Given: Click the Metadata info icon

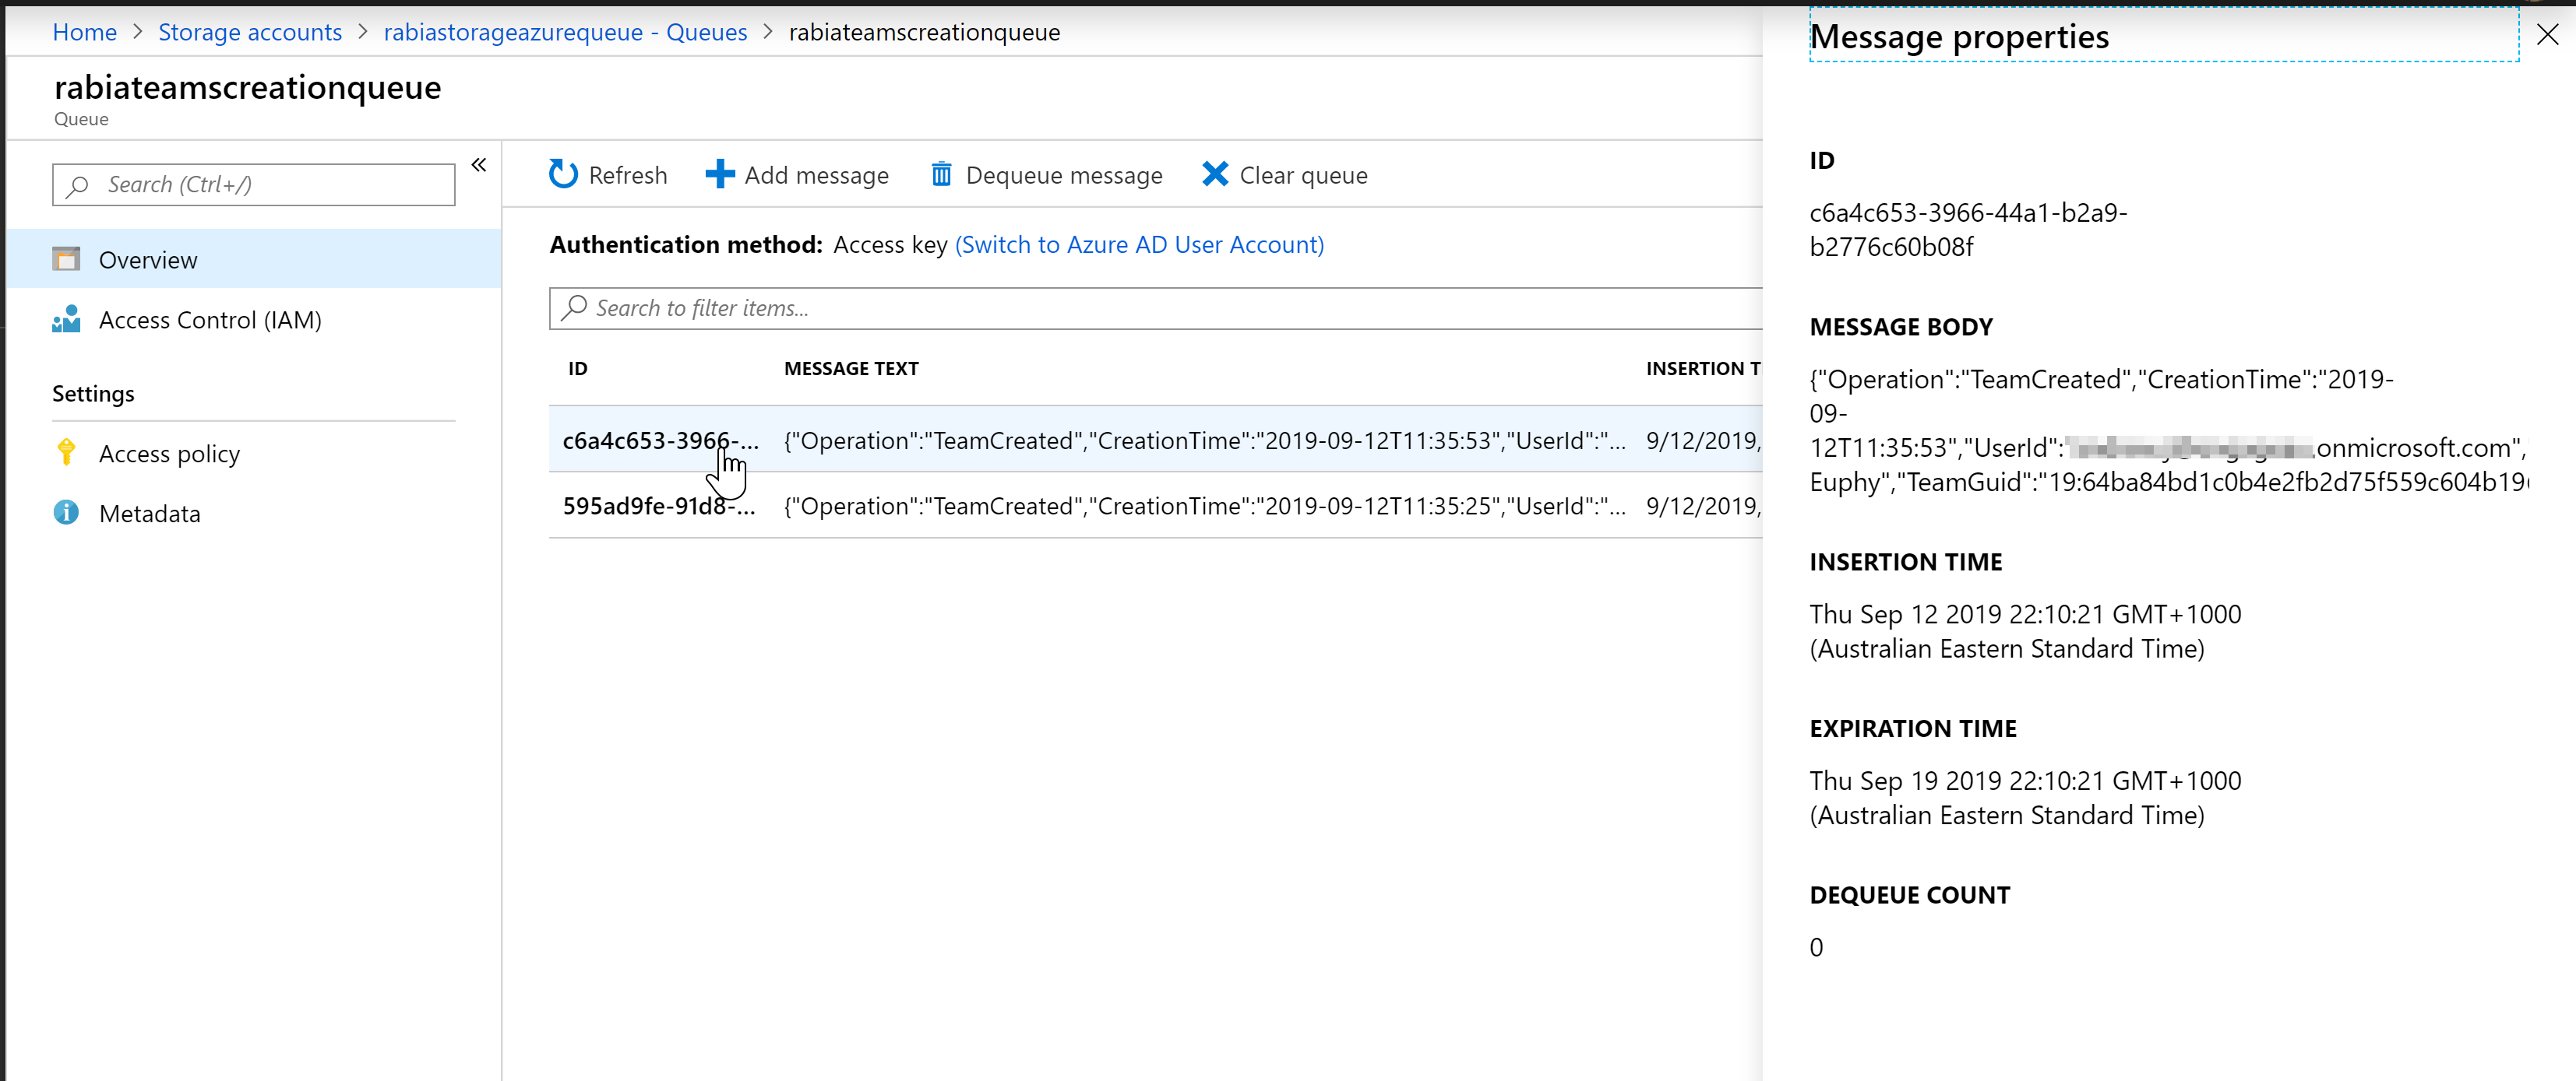Looking at the screenshot, I should (66, 513).
